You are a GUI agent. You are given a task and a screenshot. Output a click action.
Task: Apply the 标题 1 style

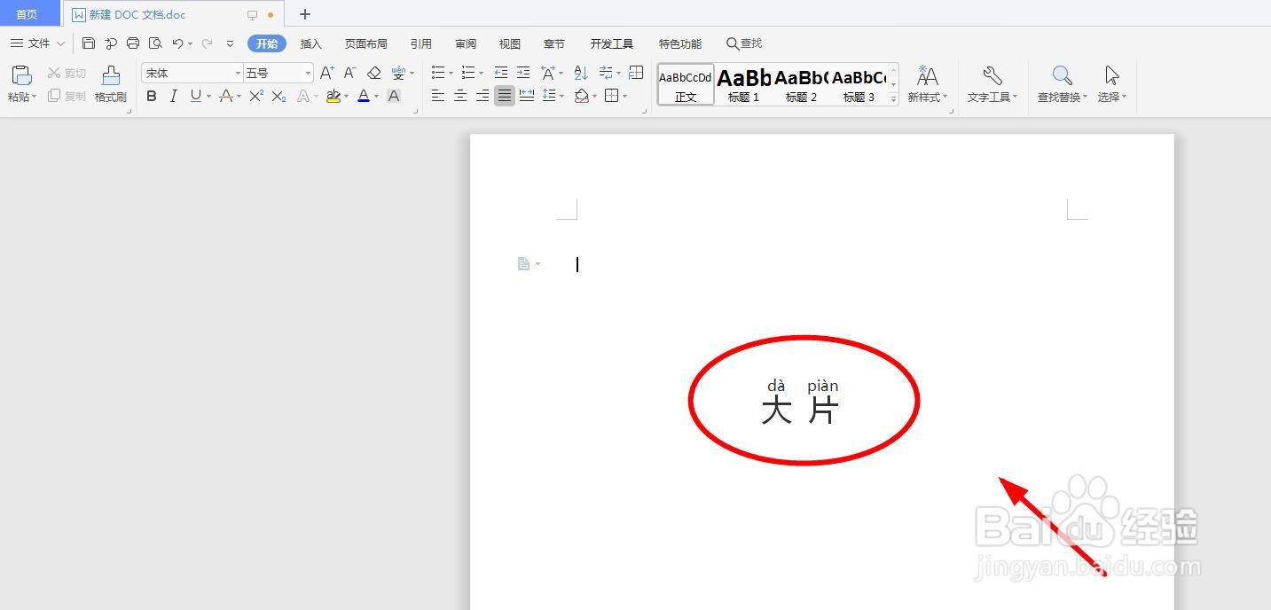pos(743,84)
